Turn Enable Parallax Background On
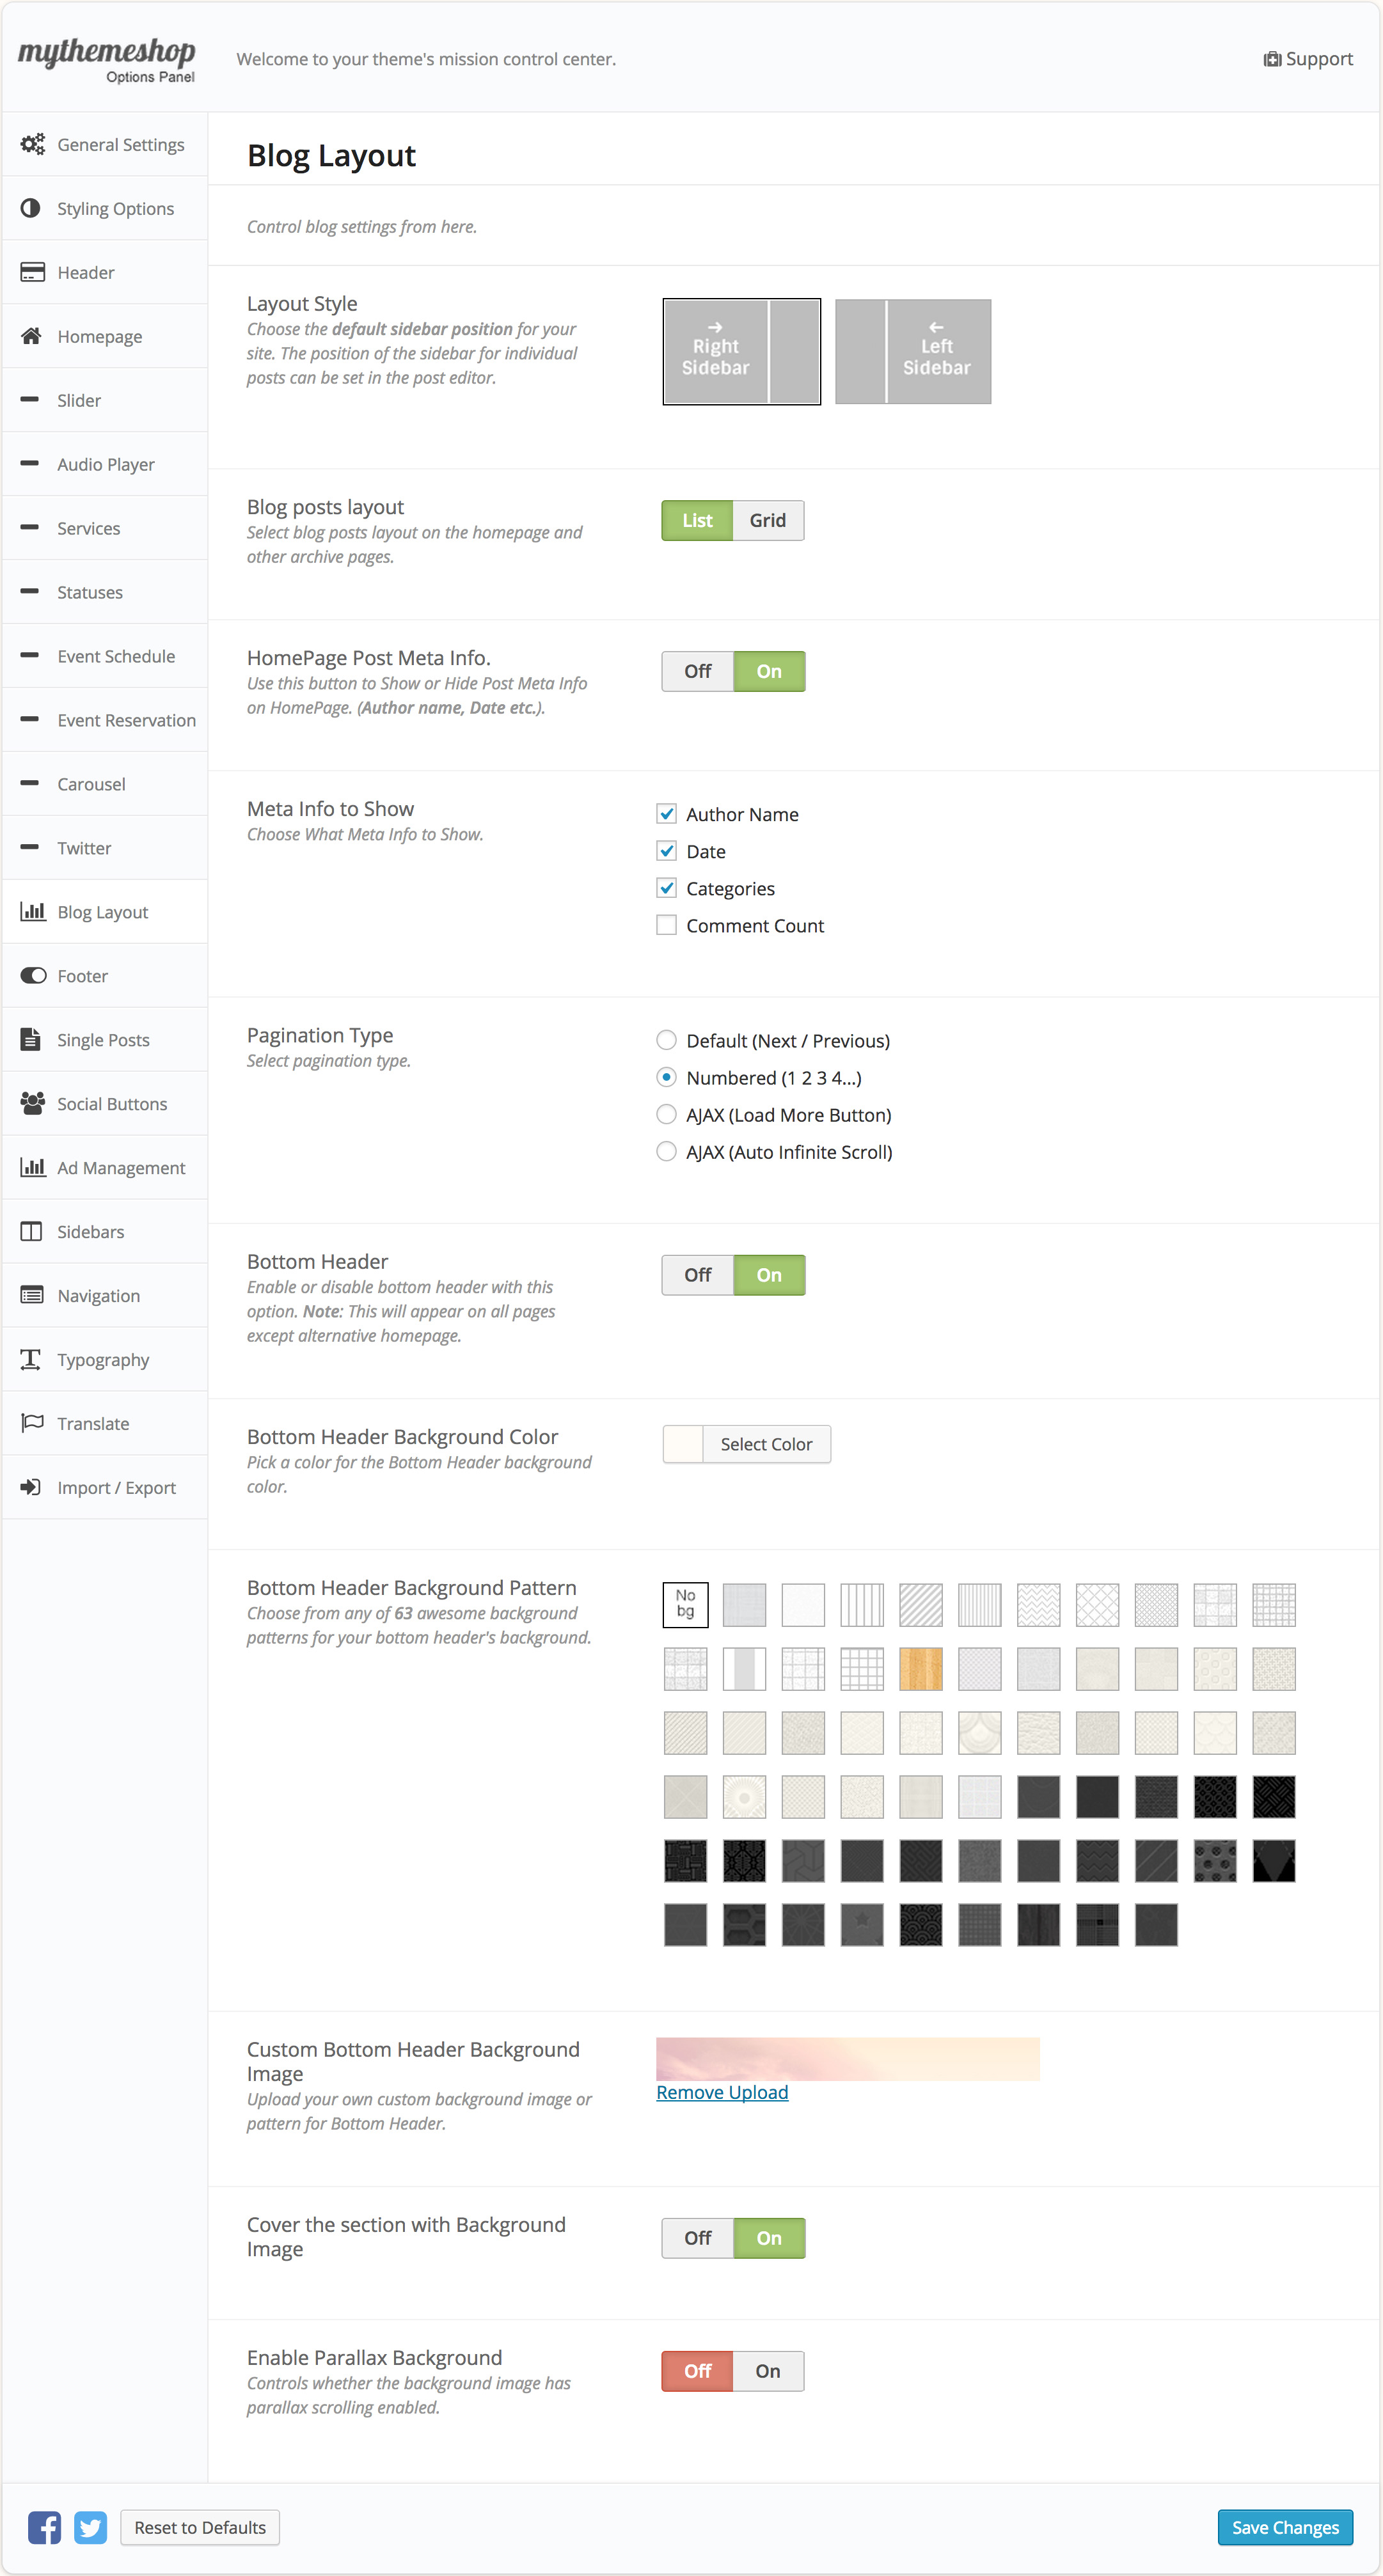The height and width of the screenshot is (2576, 1383). [767, 2371]
